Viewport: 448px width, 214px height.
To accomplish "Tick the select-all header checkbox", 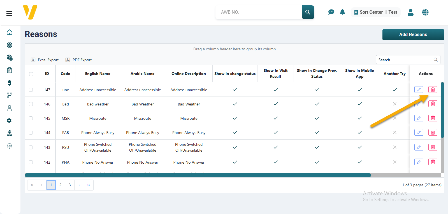I will pos(31,74).
